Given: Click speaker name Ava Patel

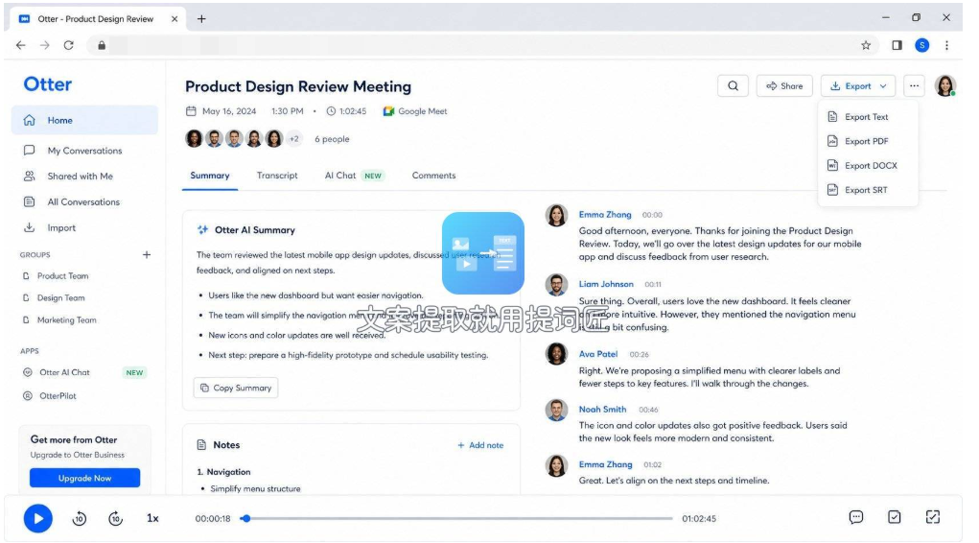Looking at the screenshot, I should pyautogui.click(x=597, y=354).
